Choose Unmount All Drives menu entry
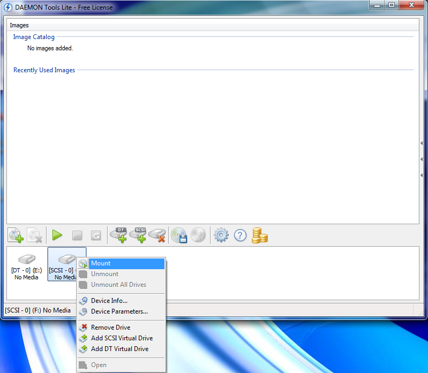Image resolution: width=428 pixels, height=373 pixels. [122, 285]
